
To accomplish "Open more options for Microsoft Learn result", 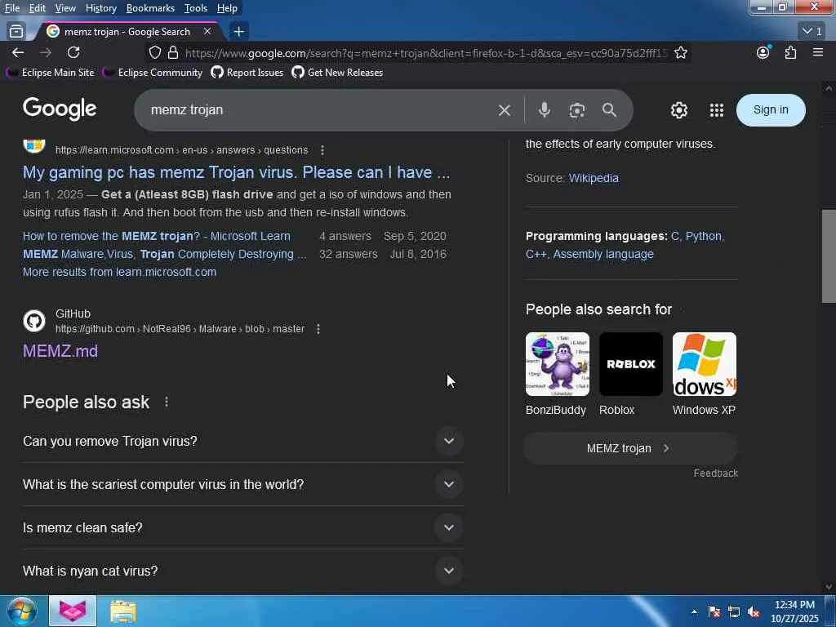I will coord(322,150).
